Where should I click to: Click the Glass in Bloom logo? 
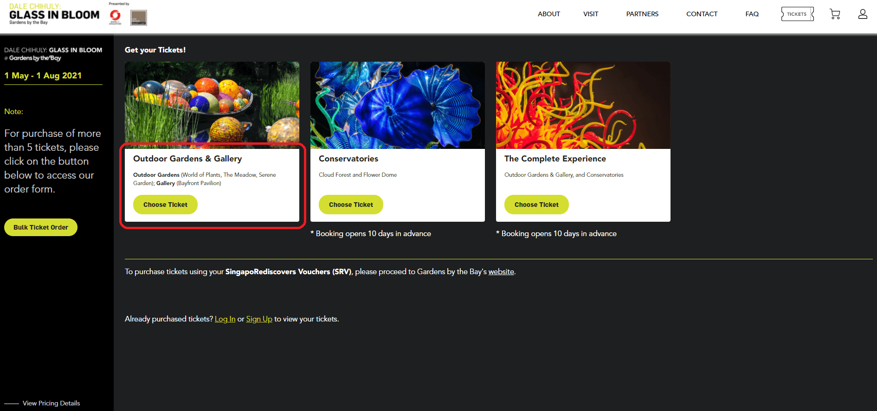pyautogui.click(x=54, y=14)
